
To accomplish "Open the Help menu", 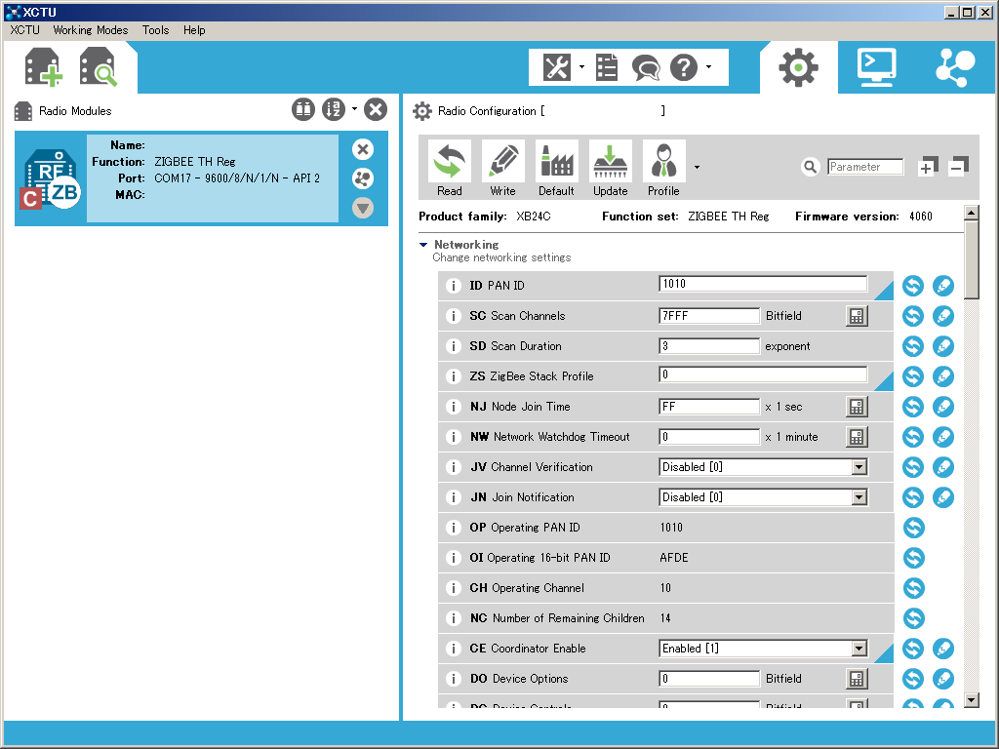I will click(x=194, y=30).
